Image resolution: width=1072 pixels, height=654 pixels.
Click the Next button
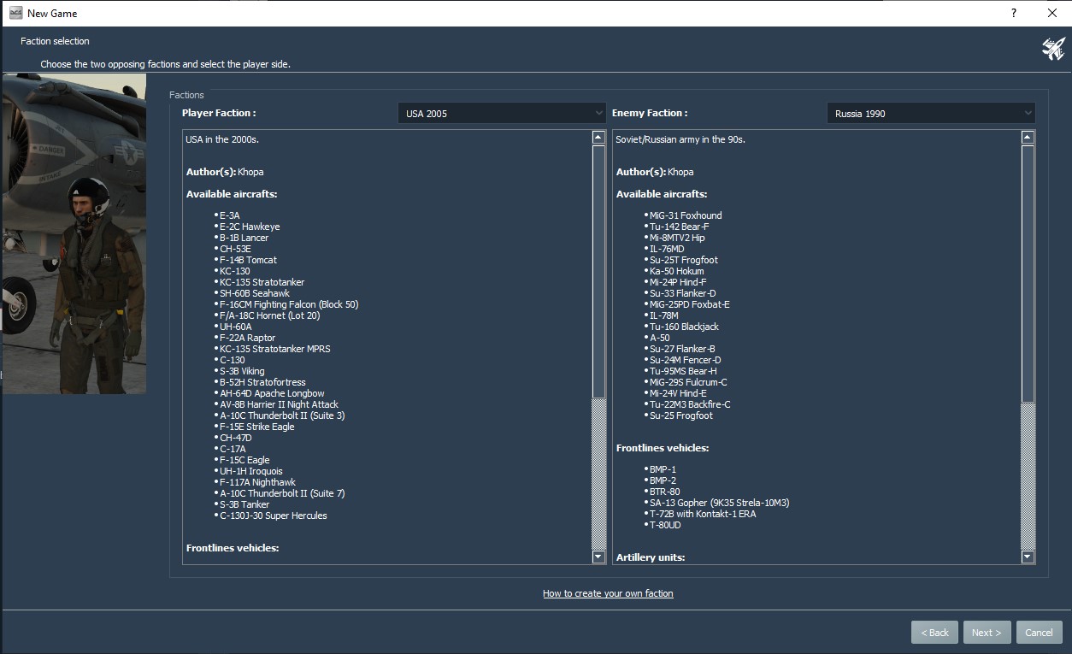pyautogui.click(x=987, y=632)
